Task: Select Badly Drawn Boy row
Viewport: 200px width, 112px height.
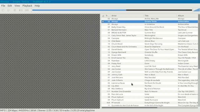Action: [x=150, y=27]
